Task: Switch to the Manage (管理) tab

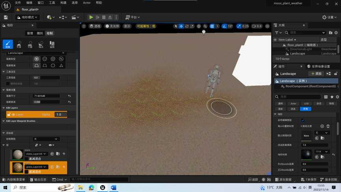Action: tap(30, 33)
